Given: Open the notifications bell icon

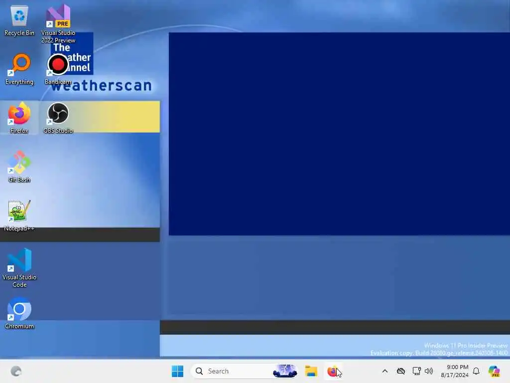Looking at the screenshot, I should 476,371.
